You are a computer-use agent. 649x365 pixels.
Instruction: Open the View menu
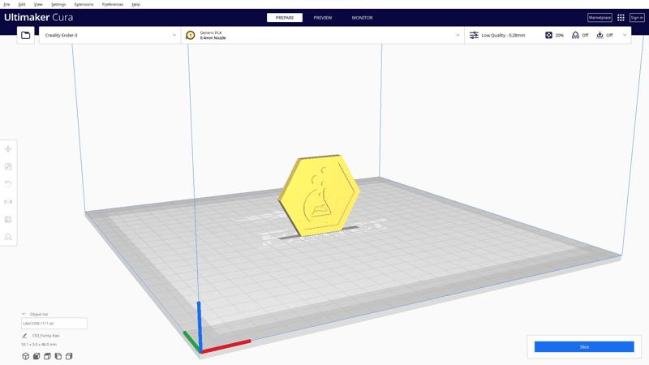pos(38,4)
